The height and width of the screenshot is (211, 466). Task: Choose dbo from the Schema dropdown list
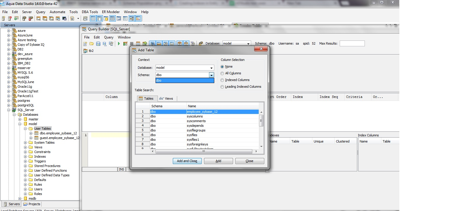pos(185,80)
